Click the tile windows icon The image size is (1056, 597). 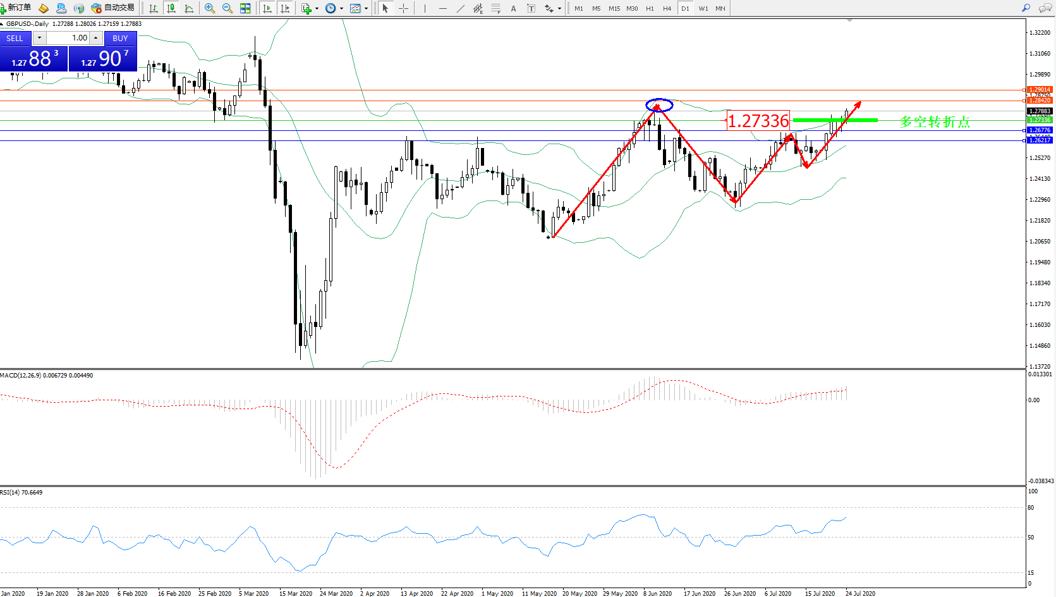[245, 8]
